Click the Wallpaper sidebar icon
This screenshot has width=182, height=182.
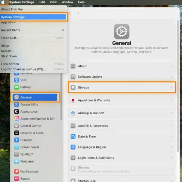[x=16, y=161]
